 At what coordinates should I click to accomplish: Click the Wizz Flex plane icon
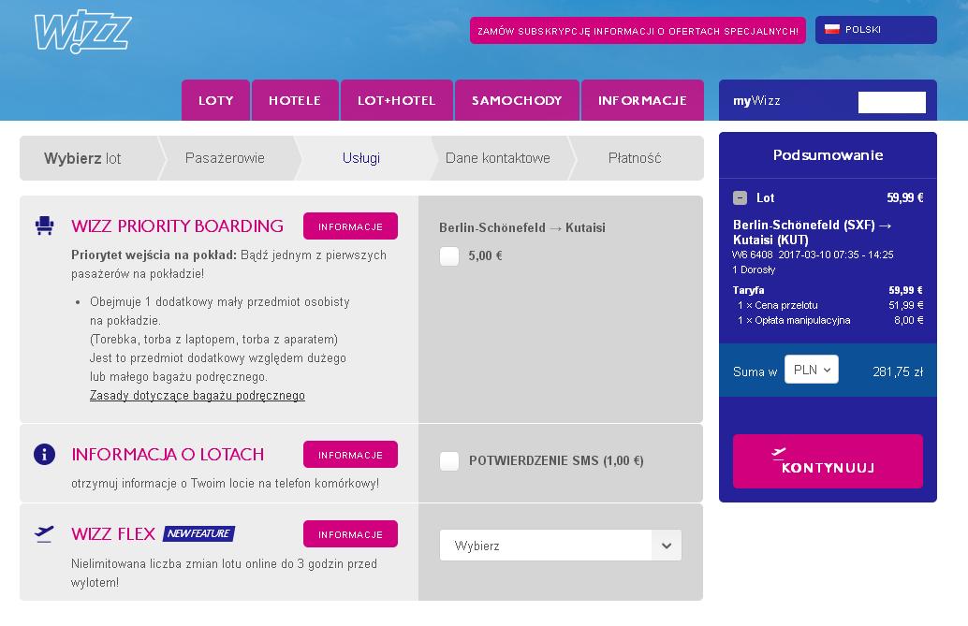(44, 534)
